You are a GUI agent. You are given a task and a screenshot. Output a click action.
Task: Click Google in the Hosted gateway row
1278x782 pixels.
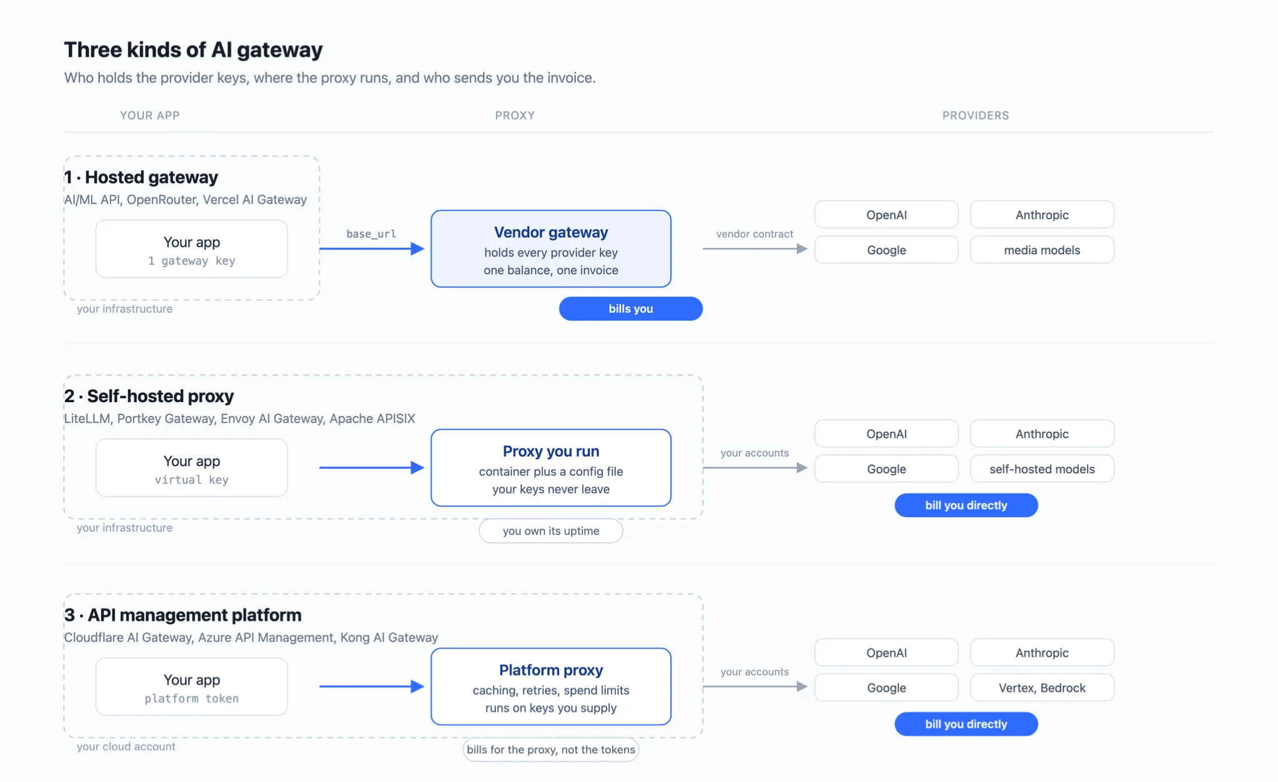pos(886,250)
